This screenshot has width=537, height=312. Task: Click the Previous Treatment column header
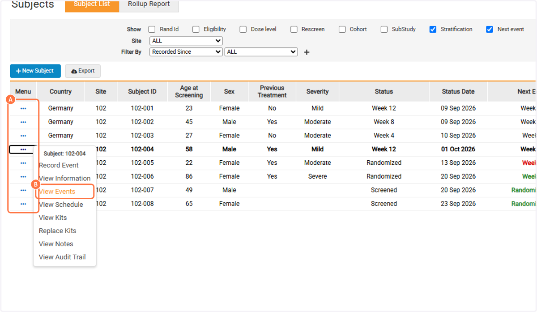click(x=272, y=92)
